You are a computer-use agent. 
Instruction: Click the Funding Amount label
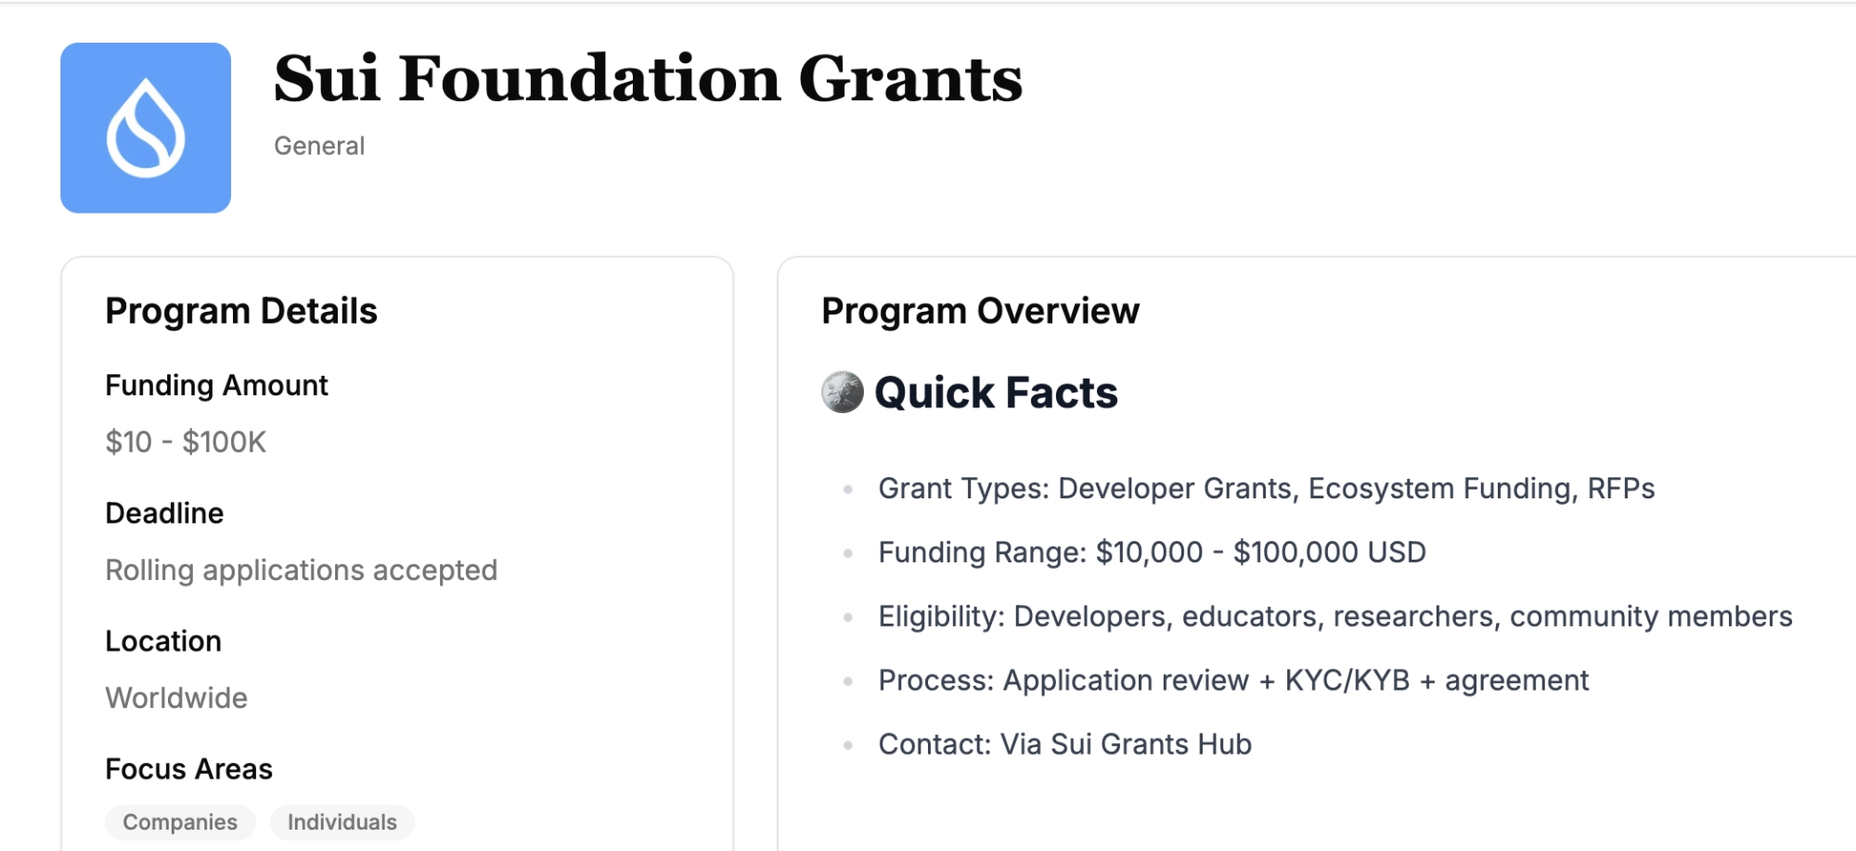coord(216,385)
